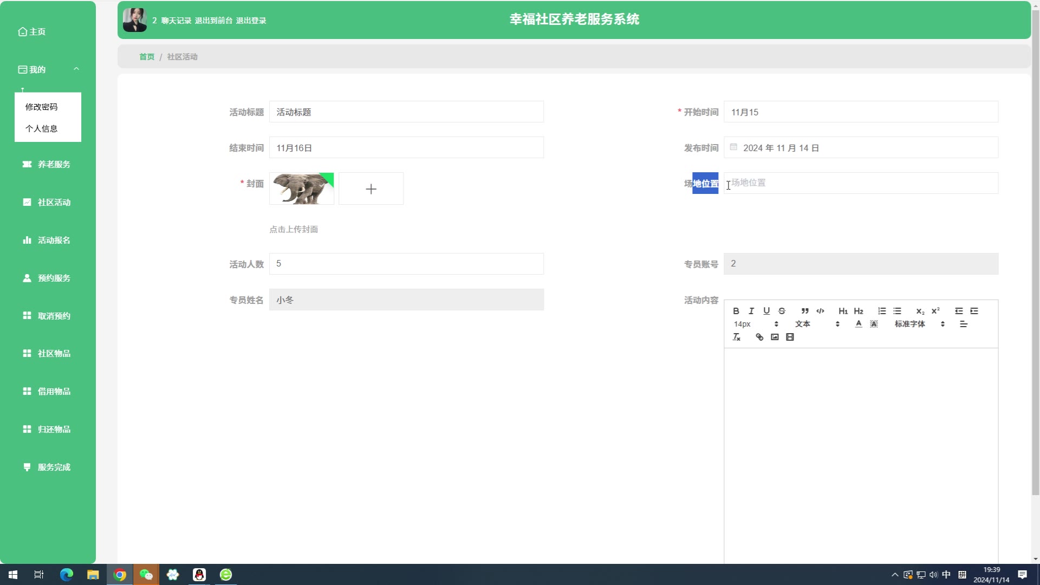Click the 退出登录 link
Viewport: 1040px width, 585px height.
[x=251, y=21]
